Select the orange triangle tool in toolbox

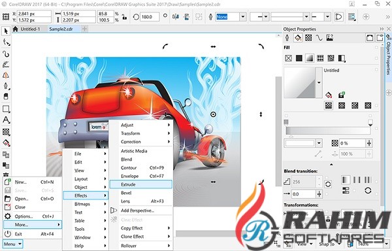coord(6,75)
